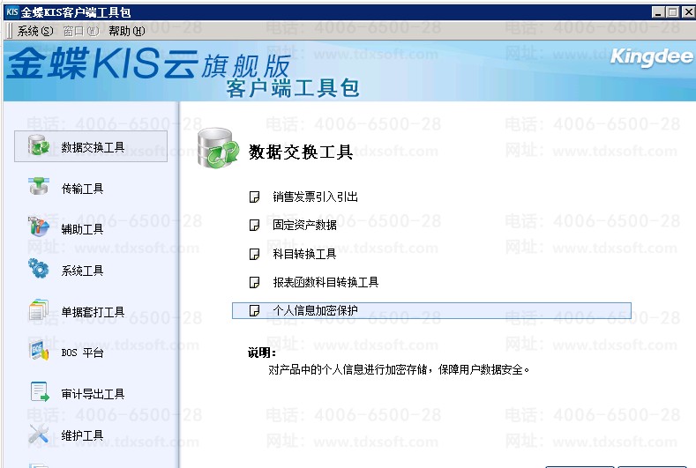The width and height of the screenshot is (696, 468).
Task: Click the 审计导出工具 icon
Action: [x=39, y=393]
